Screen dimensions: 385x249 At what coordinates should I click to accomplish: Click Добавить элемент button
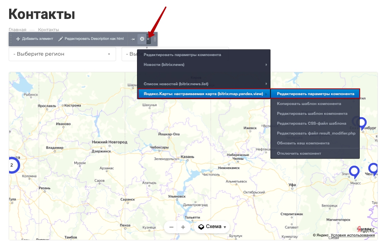[x=35, y=39]
